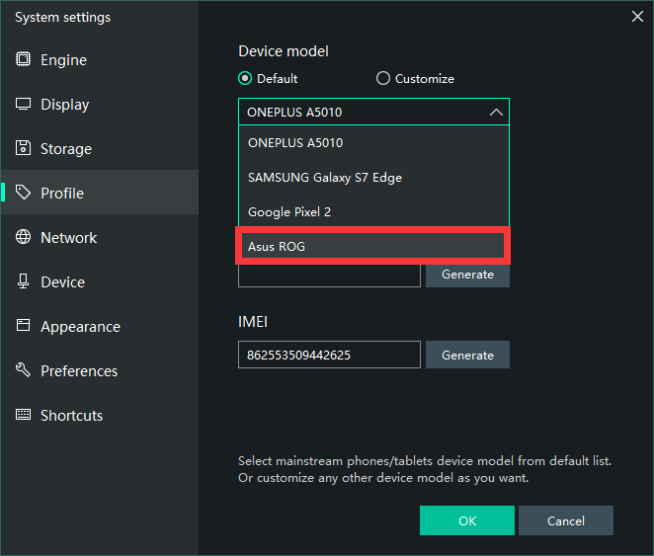Collapse the device model dropdown arrow
This screenshot has height=556, width=654.
(x=496, y=113)
